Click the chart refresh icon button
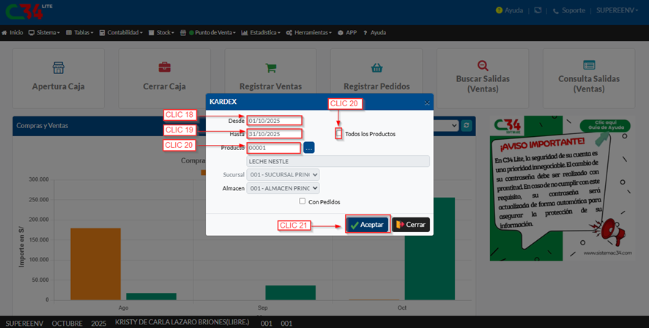649x328 pixels. pos(467,126)
